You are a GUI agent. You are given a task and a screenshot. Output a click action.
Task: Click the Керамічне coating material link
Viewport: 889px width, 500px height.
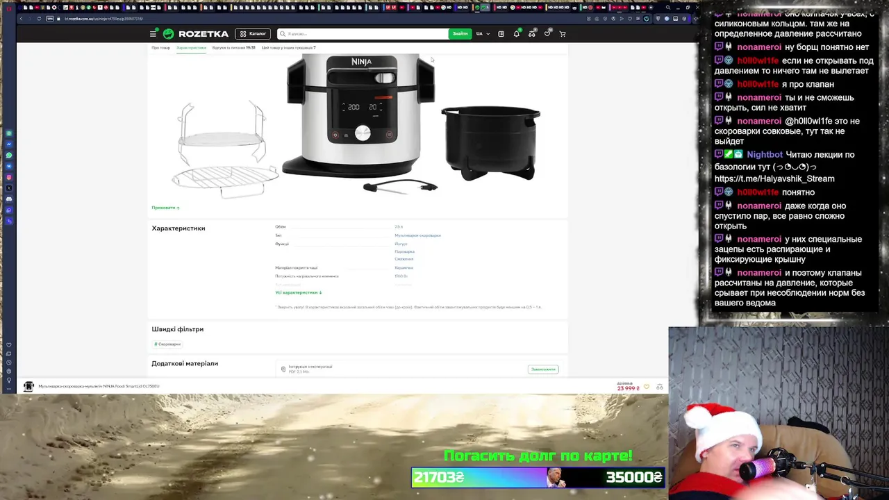404,267
